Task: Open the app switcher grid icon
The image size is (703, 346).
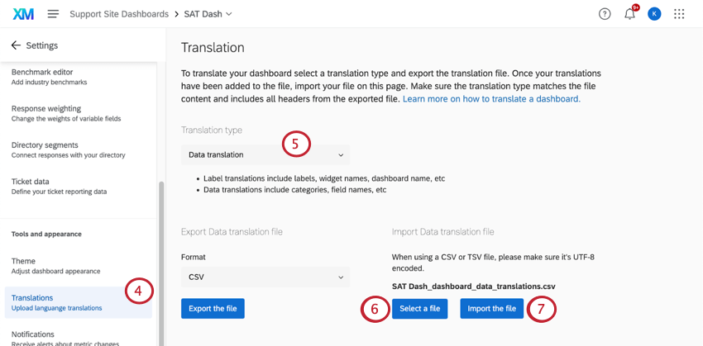Action: click(x=679, y=14)
